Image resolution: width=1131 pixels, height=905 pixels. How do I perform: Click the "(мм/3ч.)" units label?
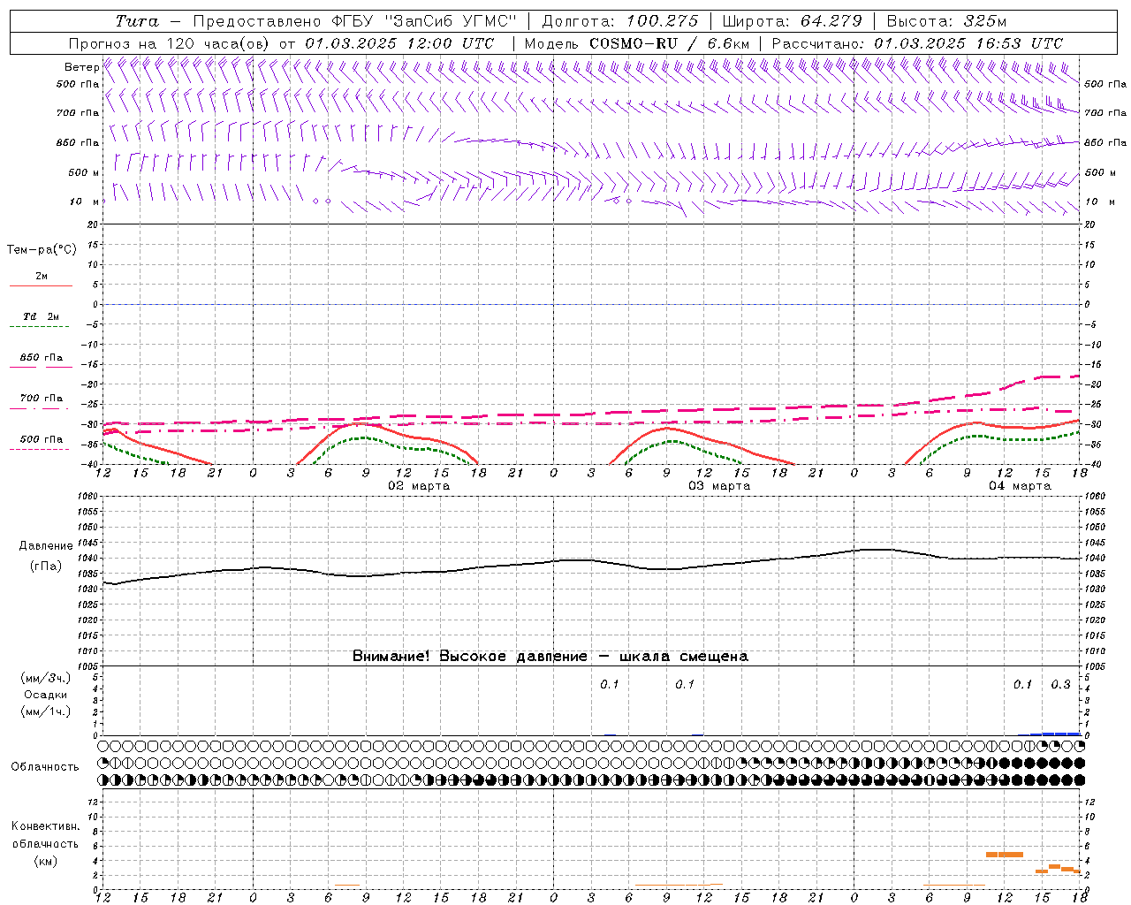(46, 678)
